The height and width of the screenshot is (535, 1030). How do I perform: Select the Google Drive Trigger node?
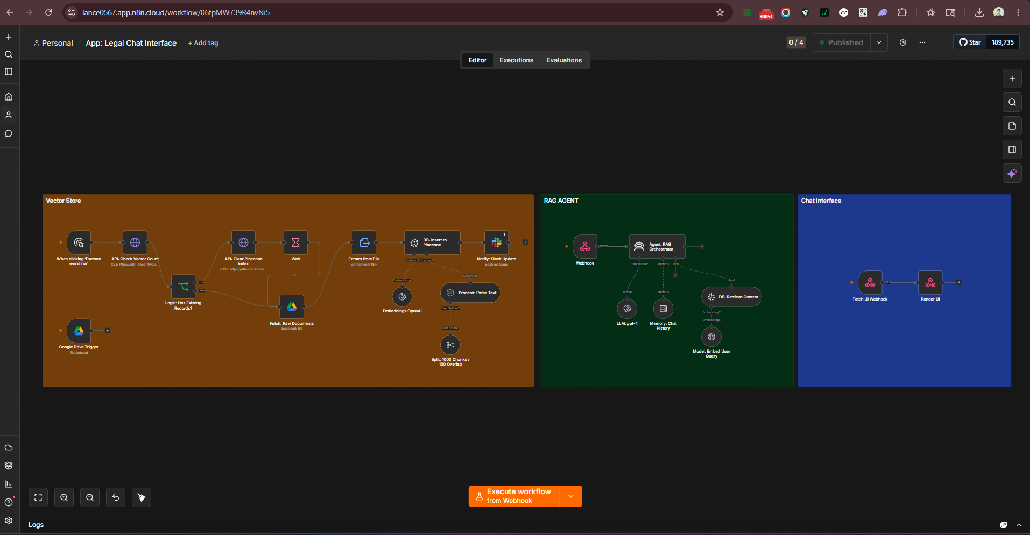pyautogui.click(x=79, y=331)
